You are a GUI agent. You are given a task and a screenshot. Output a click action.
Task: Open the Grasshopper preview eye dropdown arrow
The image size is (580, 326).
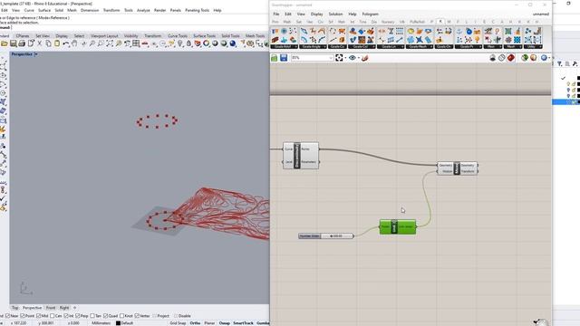pyautogui.click(x=359, y=58)
